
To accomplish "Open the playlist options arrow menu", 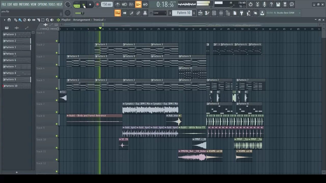I will (4, 20).
